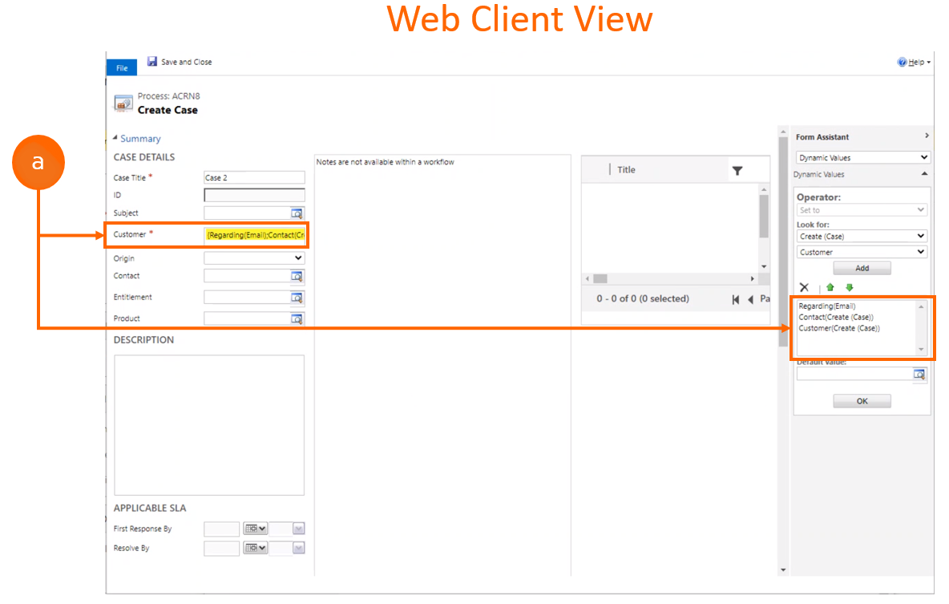Click the Customer field with dynamic value
949x604 pixels.
tap(254, 235)
